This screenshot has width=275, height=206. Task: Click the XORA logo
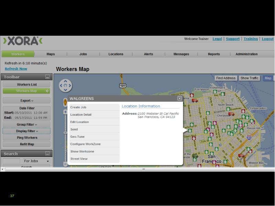tap(23, 41)
